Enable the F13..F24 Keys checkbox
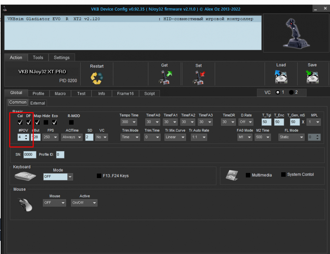 (x=99, y=176)
